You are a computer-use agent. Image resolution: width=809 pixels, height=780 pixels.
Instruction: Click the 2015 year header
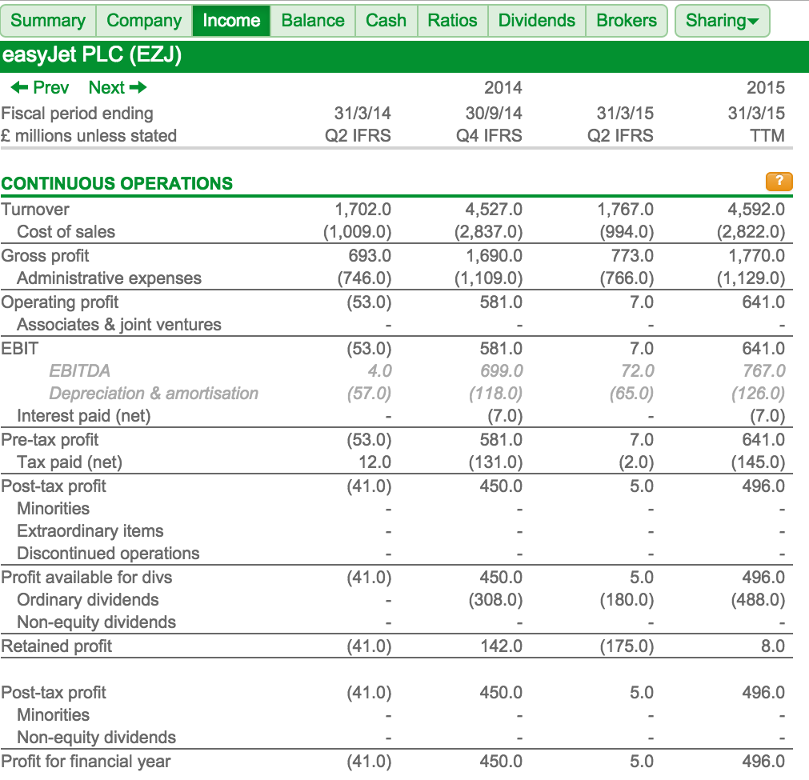tap(766, 88)
